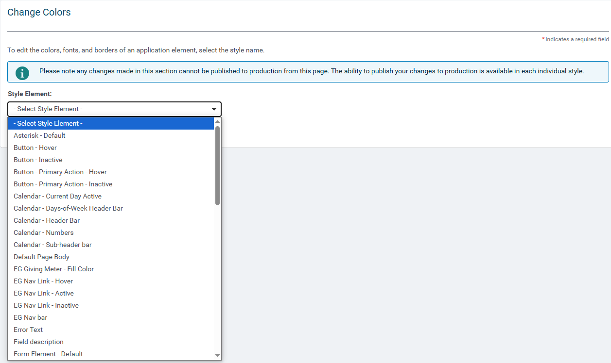The image size is (611, 363).
Task: Pick 'Button - Hover' style element
Action: click(111, 148)
